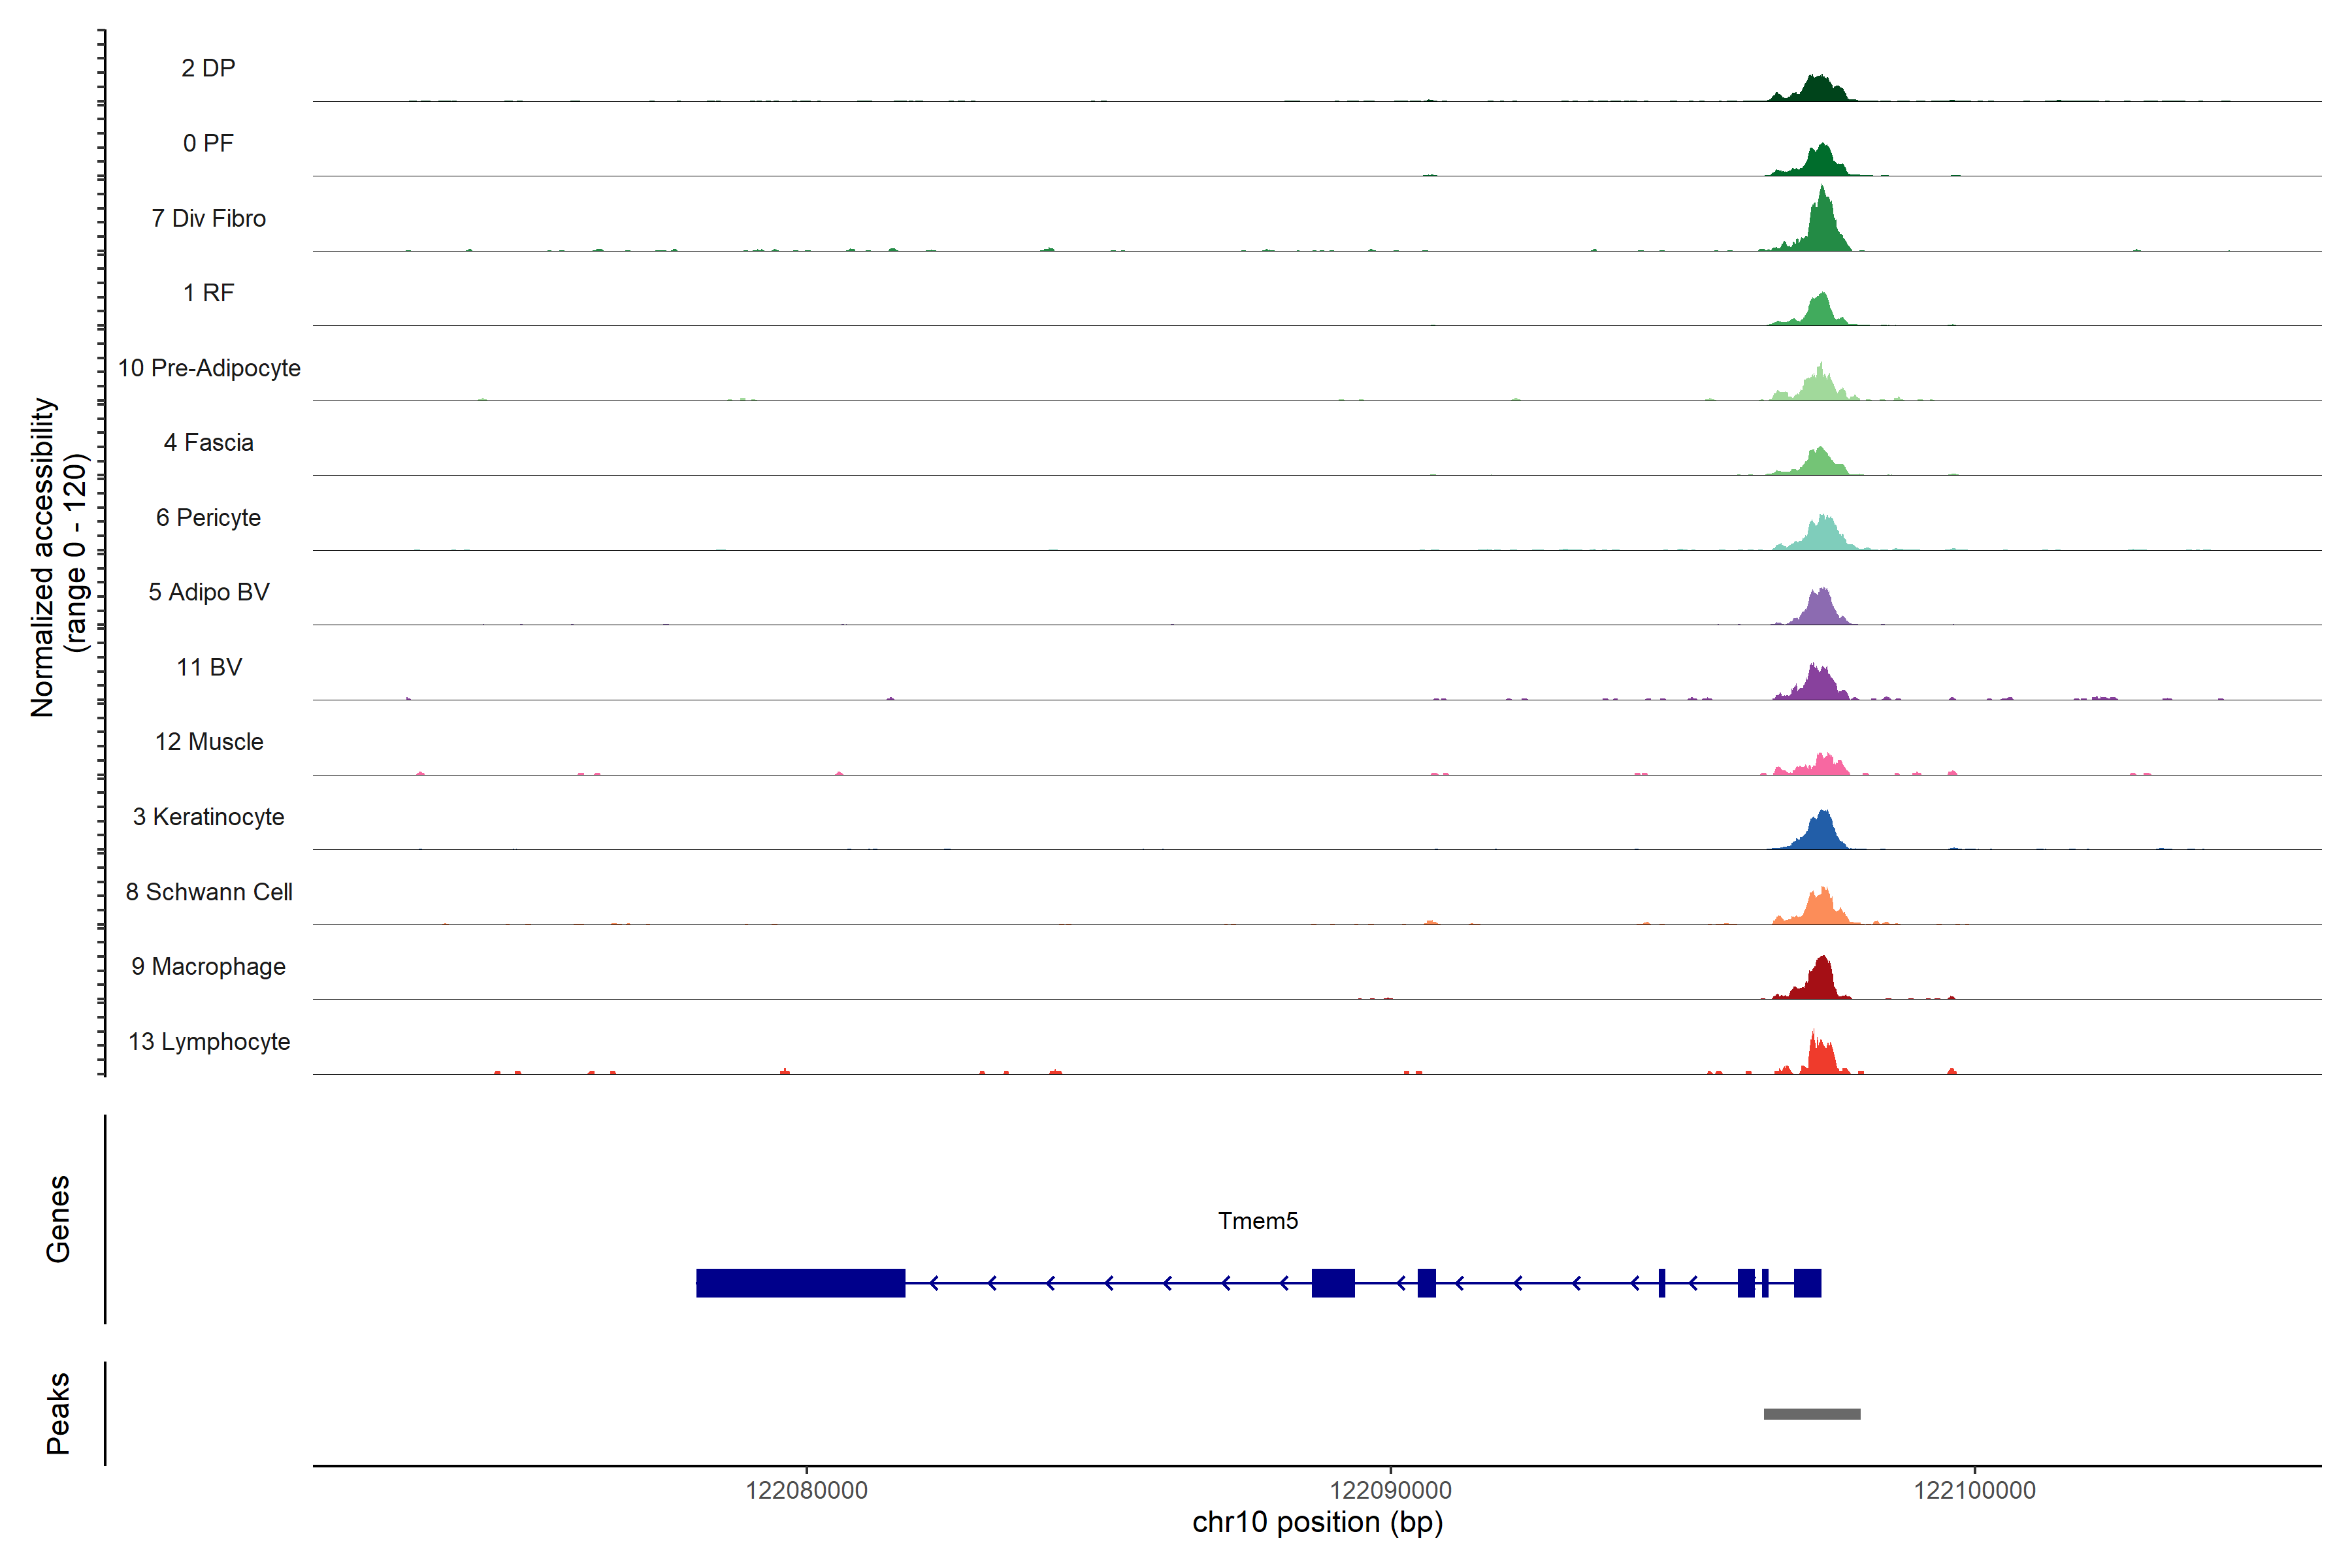Click the 9 Macrophage dark red peak
2352x1568 pixels.
1821,981
